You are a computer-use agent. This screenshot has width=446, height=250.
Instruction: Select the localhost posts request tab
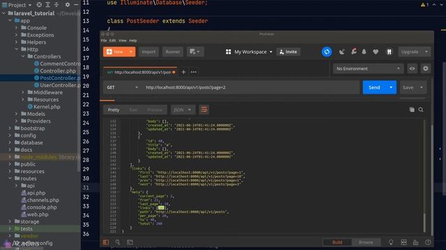(140, 72)
